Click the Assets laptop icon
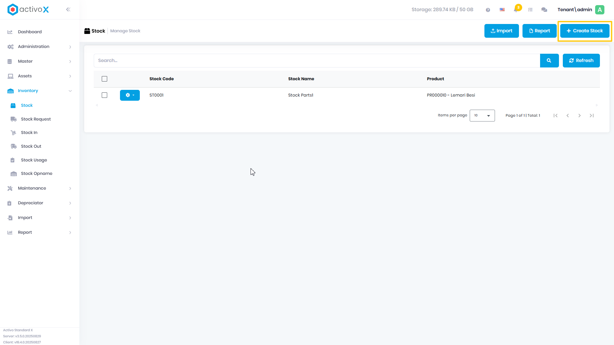 pyautogui.click(x=11, y=76)
